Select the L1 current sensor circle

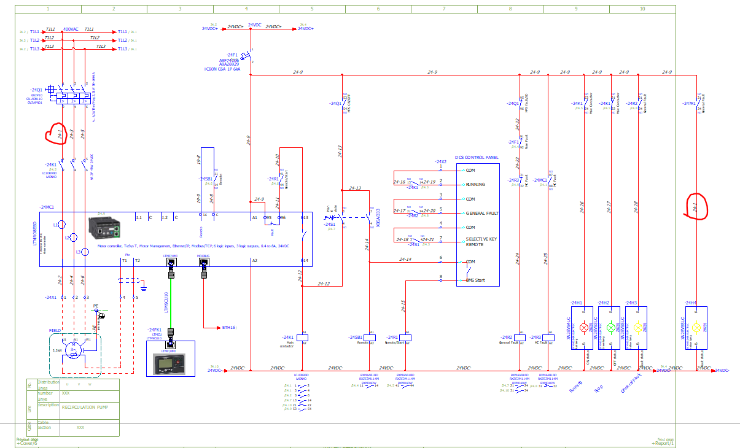pos(61,225)
